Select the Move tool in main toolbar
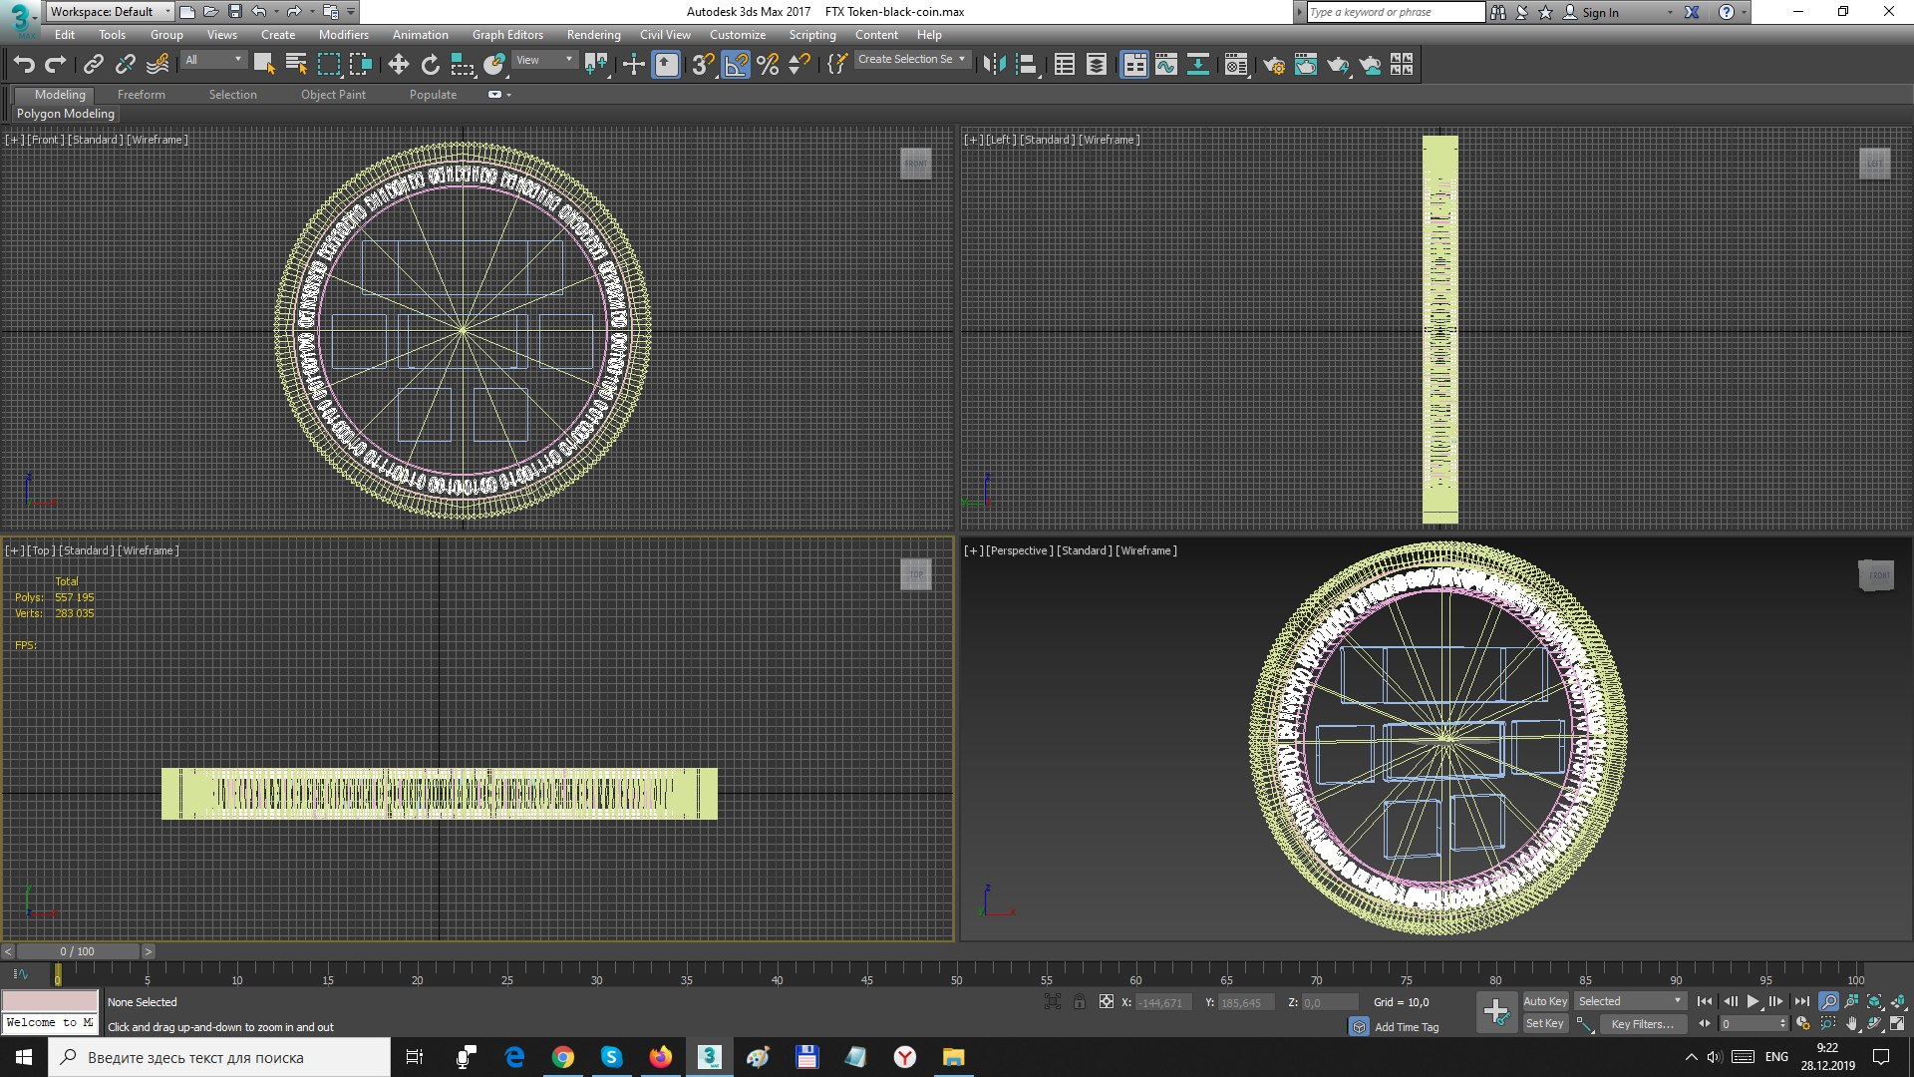Image resolution: width=1914 pixels, height=1077 pixels. pyautogui.click(x=398, y=65)
